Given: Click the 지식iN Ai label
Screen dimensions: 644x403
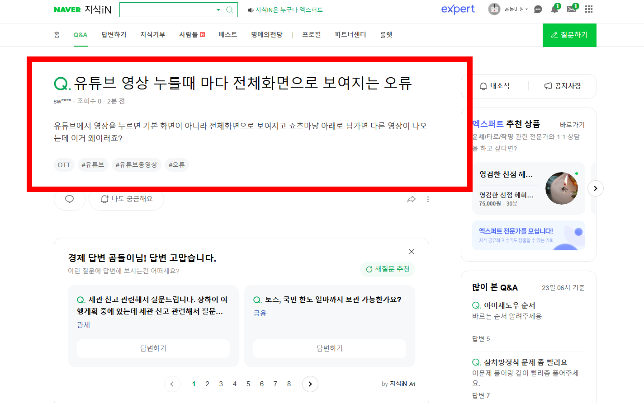Looking at the screenshot, I should pyautogui.click(x=402, y=384).
